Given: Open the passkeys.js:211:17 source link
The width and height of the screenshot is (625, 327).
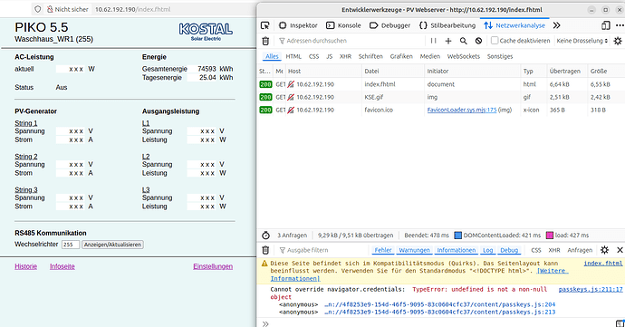Looking at the screenshot, I should coord(591,290).
